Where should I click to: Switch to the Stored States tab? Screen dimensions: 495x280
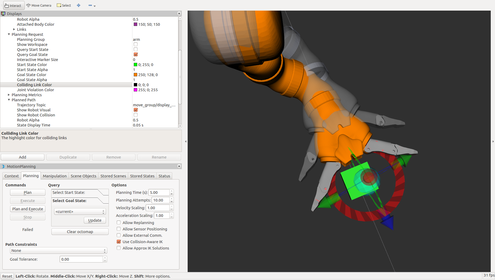(142, 176)
